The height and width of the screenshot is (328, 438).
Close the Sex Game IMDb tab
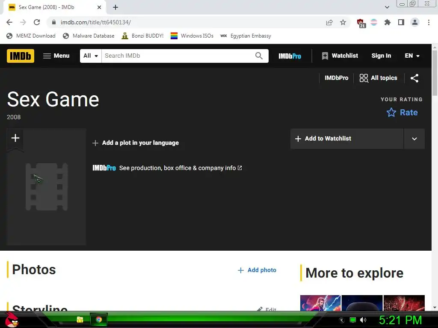pos(99,7)
